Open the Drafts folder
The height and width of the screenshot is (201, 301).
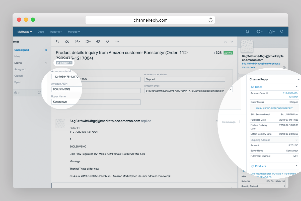pyautogui.click(x=18, y=63)
